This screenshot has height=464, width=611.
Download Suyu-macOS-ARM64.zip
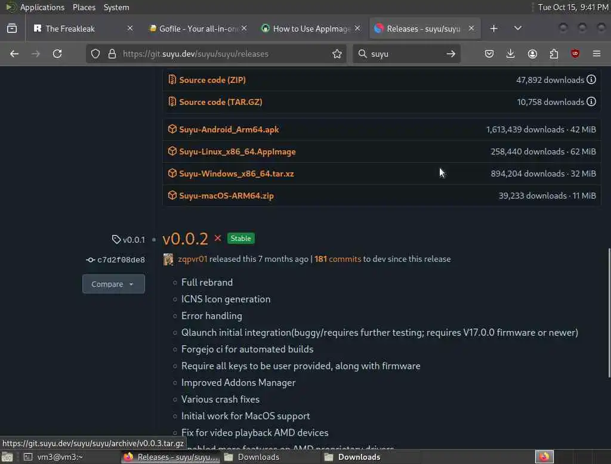pyautogui.click(x=226, y=196)
